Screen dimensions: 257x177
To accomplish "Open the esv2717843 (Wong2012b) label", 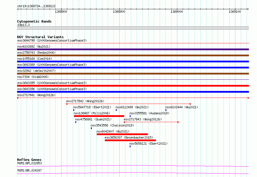I will point(143,119).
